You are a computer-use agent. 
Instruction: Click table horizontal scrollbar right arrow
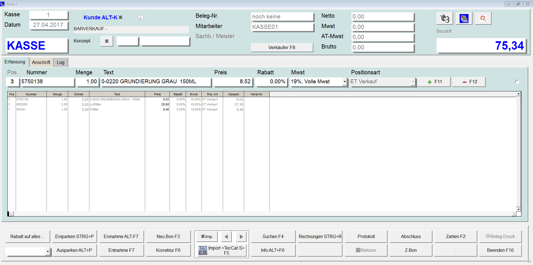coord(514,214)
